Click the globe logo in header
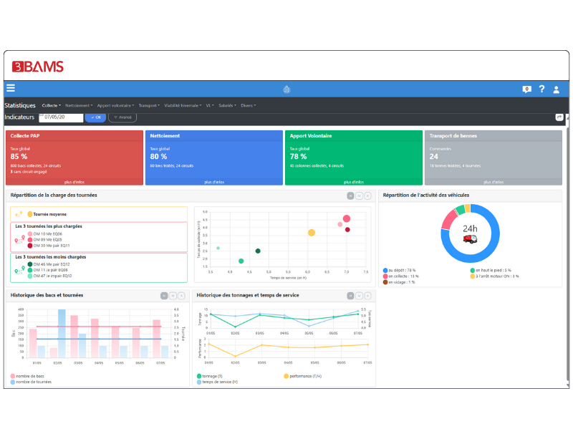Image resolution: width=573 pixels, height=439 pixels. [286, 90]
